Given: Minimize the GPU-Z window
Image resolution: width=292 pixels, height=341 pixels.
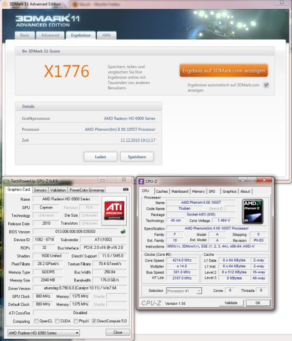Looking at the screenshot, I should (x=102, y=180).
